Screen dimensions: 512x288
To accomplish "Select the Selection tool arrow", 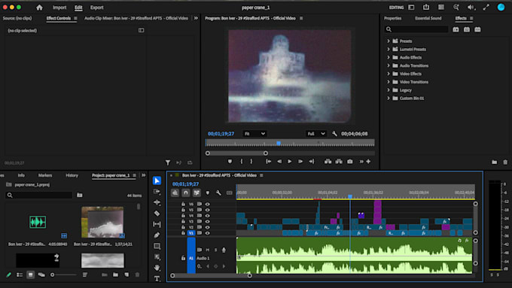I will [x=157, y=180].
